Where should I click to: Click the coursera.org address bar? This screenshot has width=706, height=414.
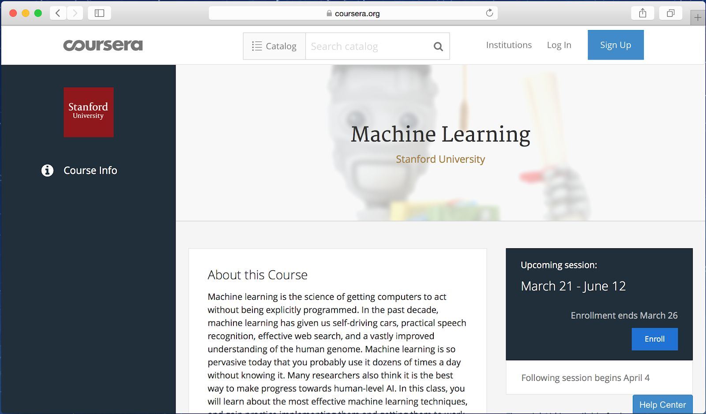pos(353,13)
